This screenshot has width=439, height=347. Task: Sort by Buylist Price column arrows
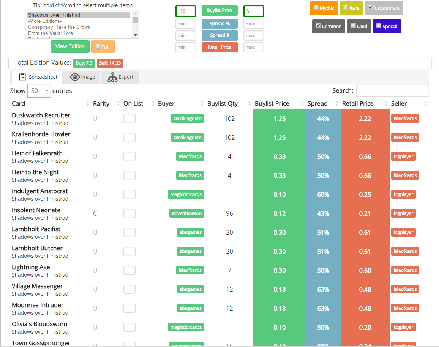point(303,104)
